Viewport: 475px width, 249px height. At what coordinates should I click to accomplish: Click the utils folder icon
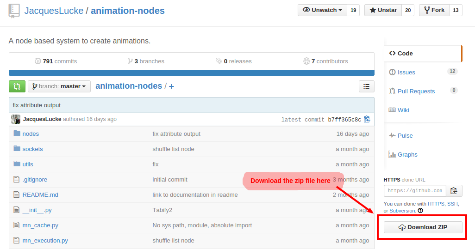pos(17,164)
